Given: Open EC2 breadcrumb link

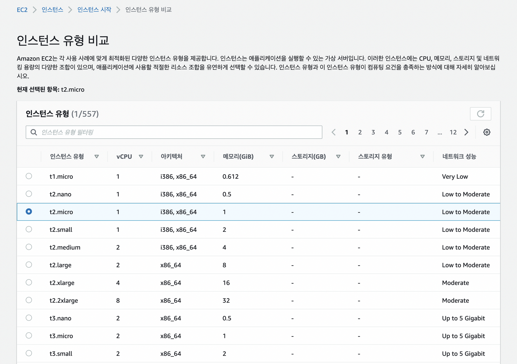Looking at the screenshot, I should [x=22, y=10].
